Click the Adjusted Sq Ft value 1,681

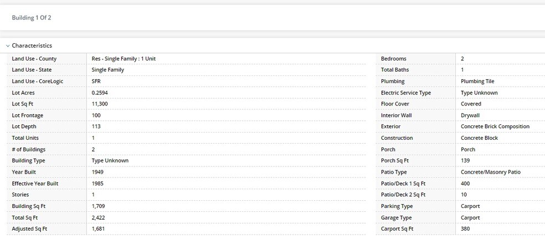coord(98,228)
